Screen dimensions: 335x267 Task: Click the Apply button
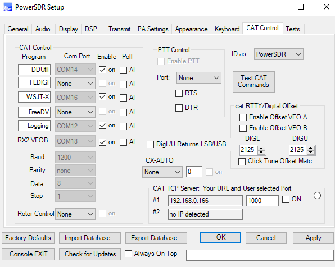[313, 238]
